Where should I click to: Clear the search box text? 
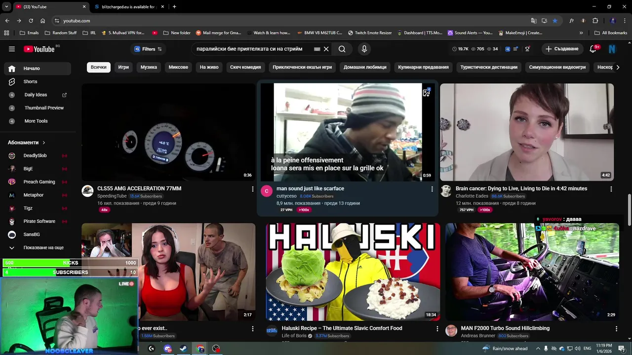(x=326, y=49)
